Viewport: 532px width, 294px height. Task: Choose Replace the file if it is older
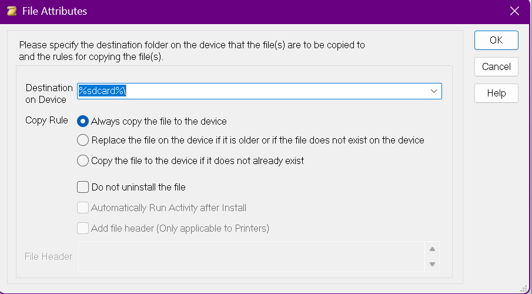pos(83,141)
